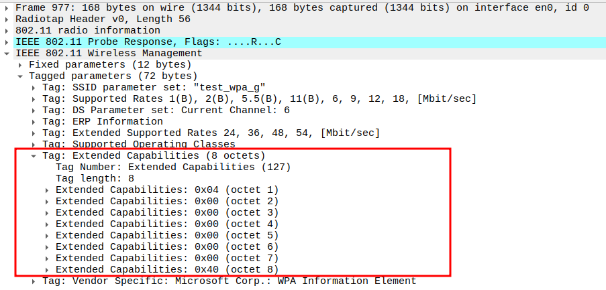Collapse Extended Capabilities (8 octets) tag

click(x=34, y=156)
